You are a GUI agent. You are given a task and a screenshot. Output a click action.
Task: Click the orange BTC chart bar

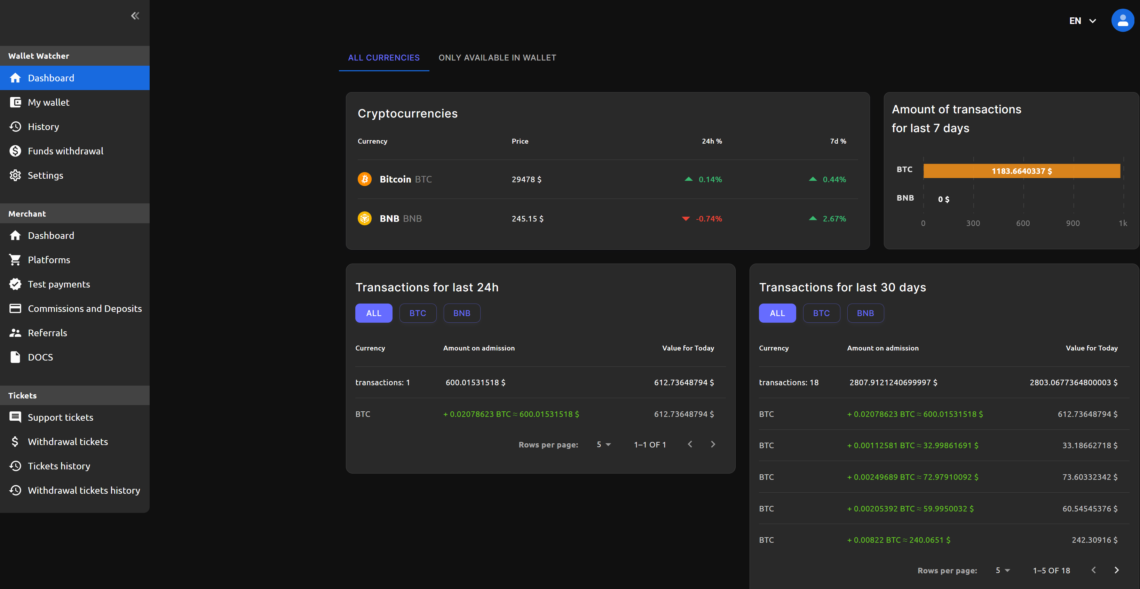coord(1021,171)
